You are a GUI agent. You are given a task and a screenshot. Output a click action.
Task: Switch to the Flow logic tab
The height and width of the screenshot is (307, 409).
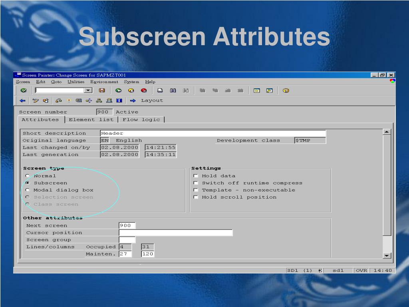[x=141, y=120]
